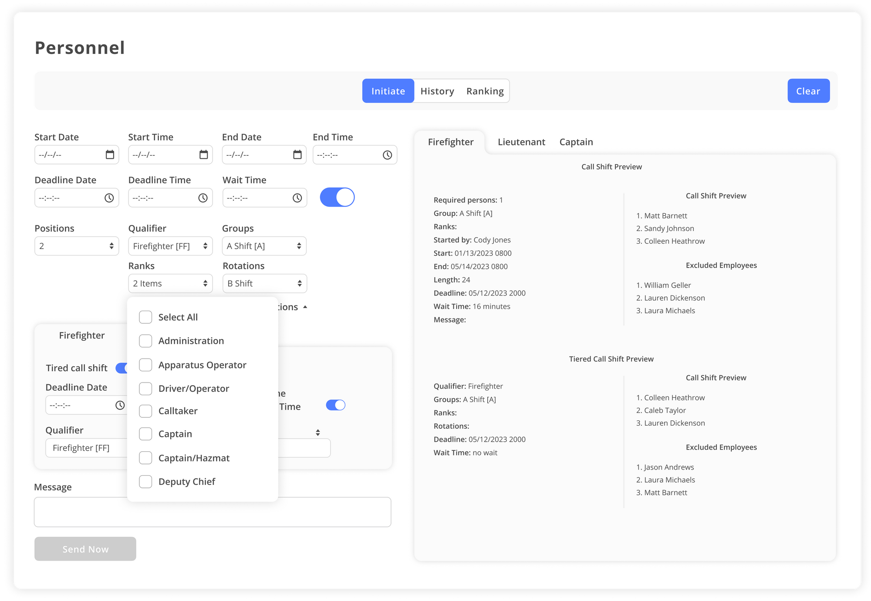The width and height of the screenshot is (871, 601).
Task: Open the Firefighter section's Deadline Date clock picker
Action: (121, 405)
